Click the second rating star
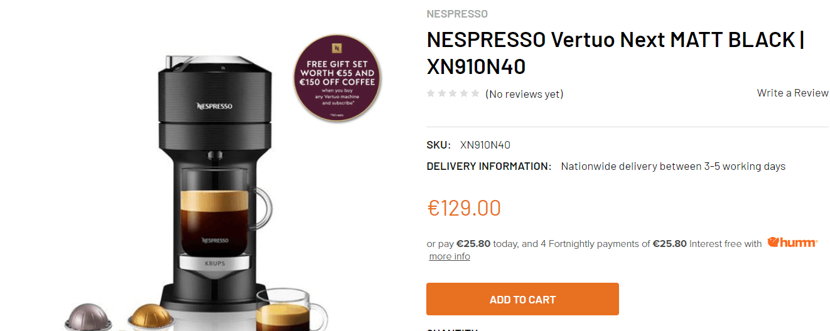 441,93
